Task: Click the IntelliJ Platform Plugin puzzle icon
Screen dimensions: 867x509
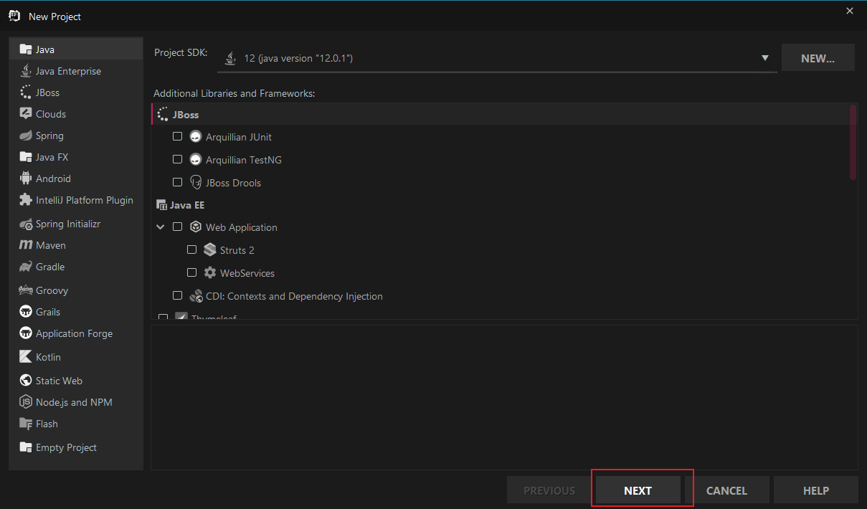Action: pos(26,200)
